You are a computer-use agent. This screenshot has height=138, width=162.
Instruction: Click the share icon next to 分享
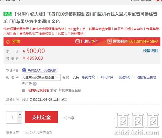(65, 118)
